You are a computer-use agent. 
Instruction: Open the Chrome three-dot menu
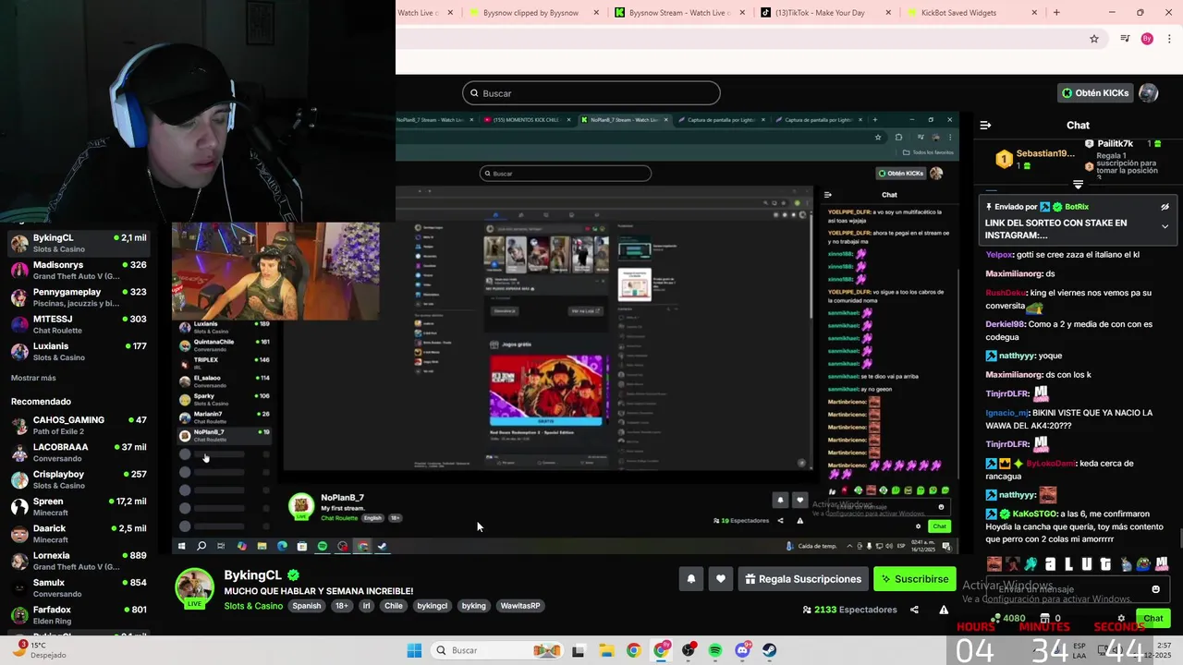coord(1170,39)
